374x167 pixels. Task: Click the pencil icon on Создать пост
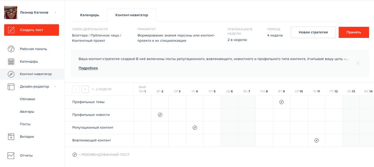(11, 30)
